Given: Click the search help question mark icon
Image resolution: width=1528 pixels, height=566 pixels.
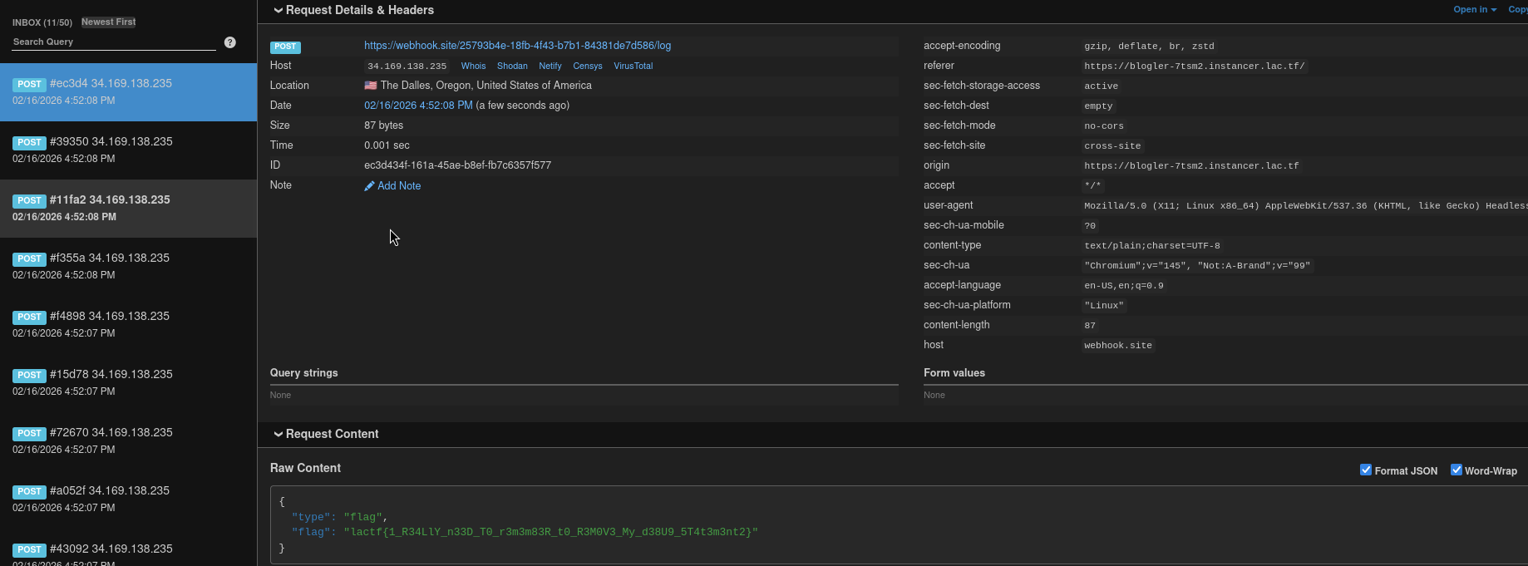Looking at the screenshot, I should point(230,42).
